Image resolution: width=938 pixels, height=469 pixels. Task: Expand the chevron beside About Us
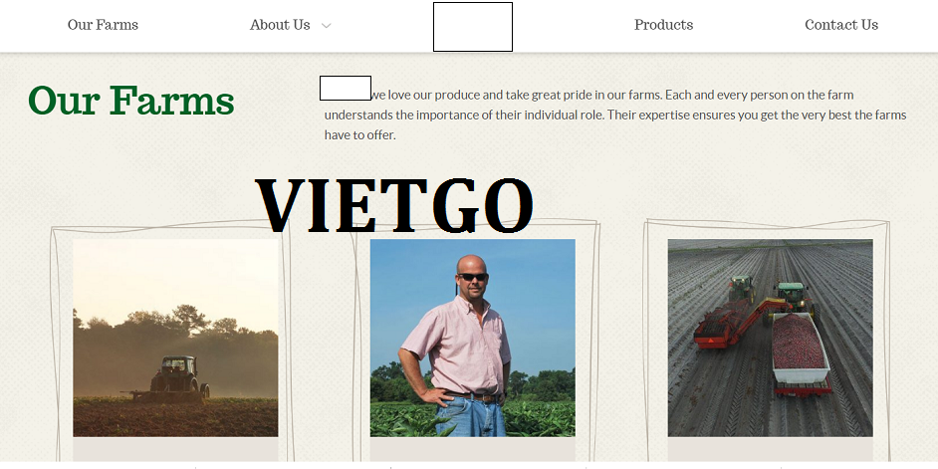point(326,26)
